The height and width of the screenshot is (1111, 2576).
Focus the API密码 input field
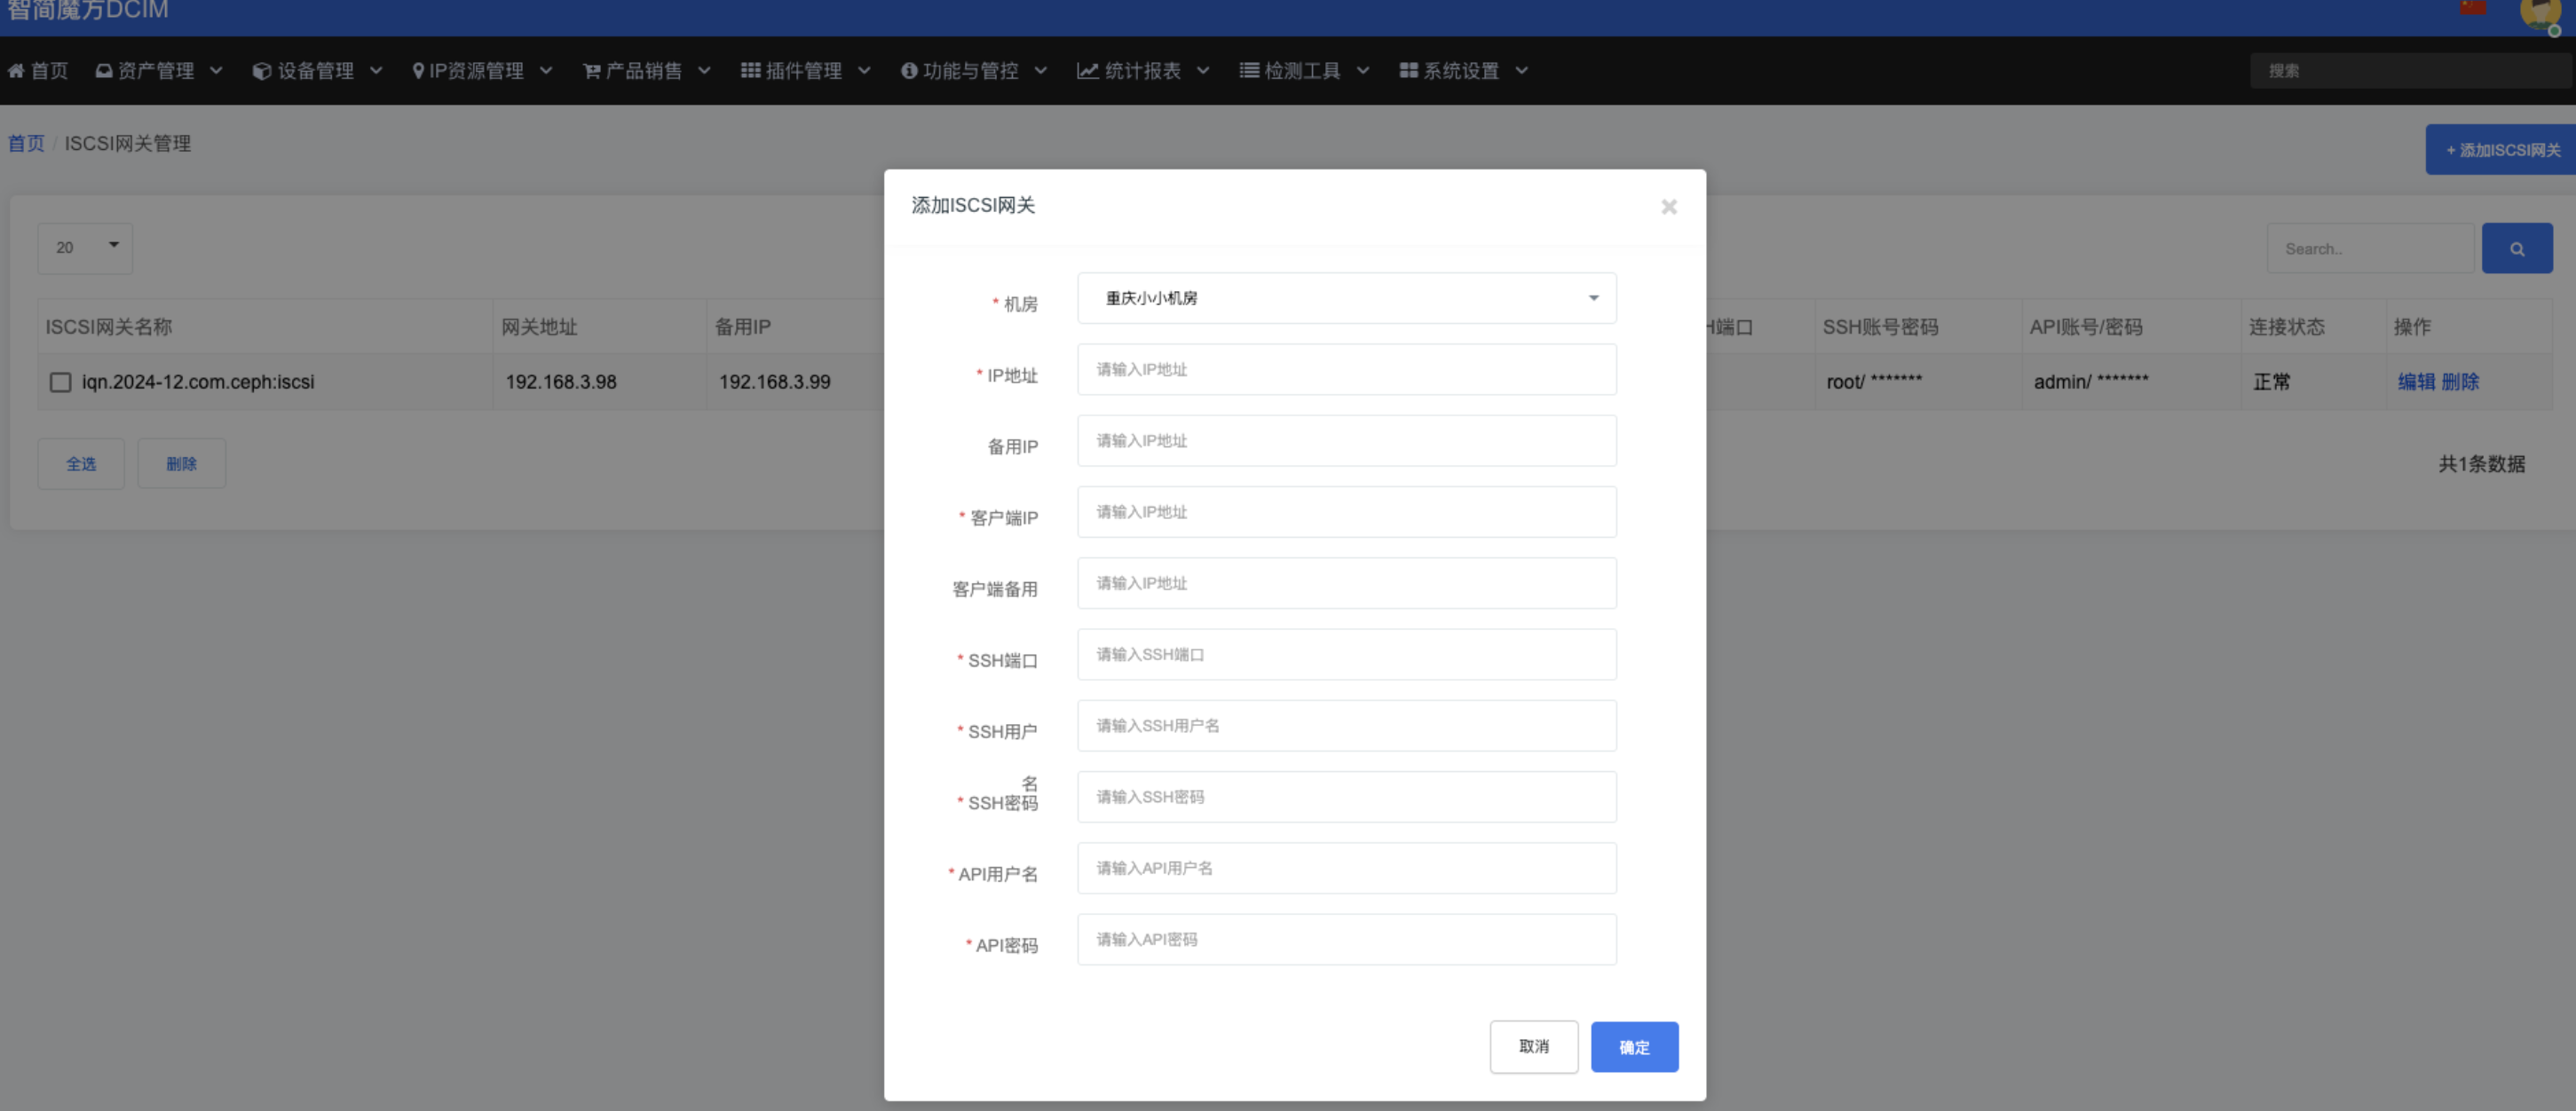click(x=1346, y=939)
